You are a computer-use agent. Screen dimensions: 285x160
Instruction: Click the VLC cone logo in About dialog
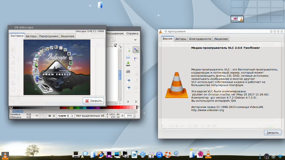pos(176,85)
